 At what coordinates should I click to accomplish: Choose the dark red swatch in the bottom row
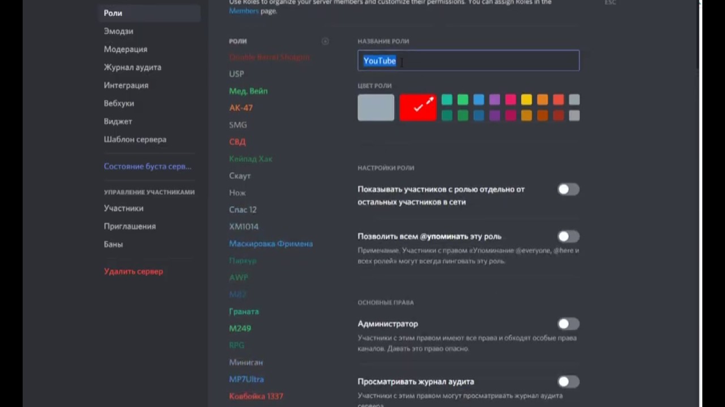[558, 115]
